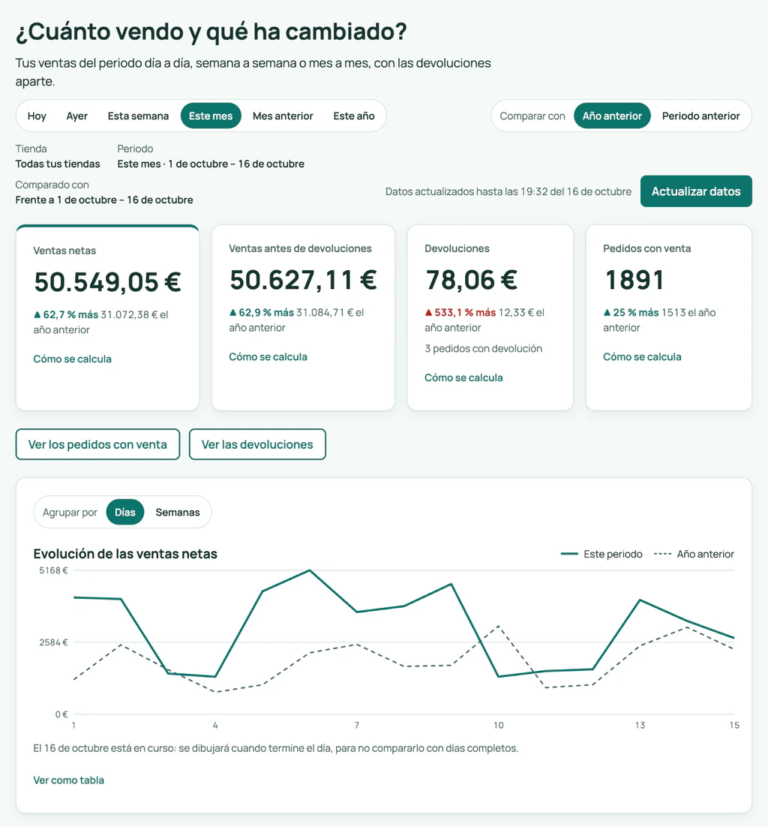Click the green up arrow beside 25 % más
This screenshot has height=827, width=768.
(607, 313)
